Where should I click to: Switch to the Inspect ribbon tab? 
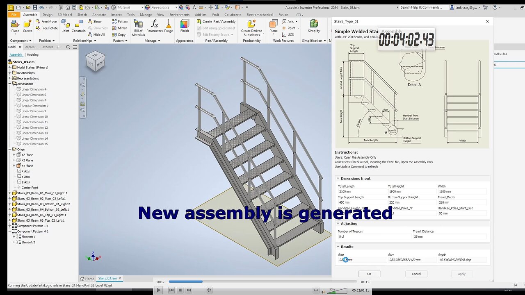pyautogui.click(x=116, y=15)
